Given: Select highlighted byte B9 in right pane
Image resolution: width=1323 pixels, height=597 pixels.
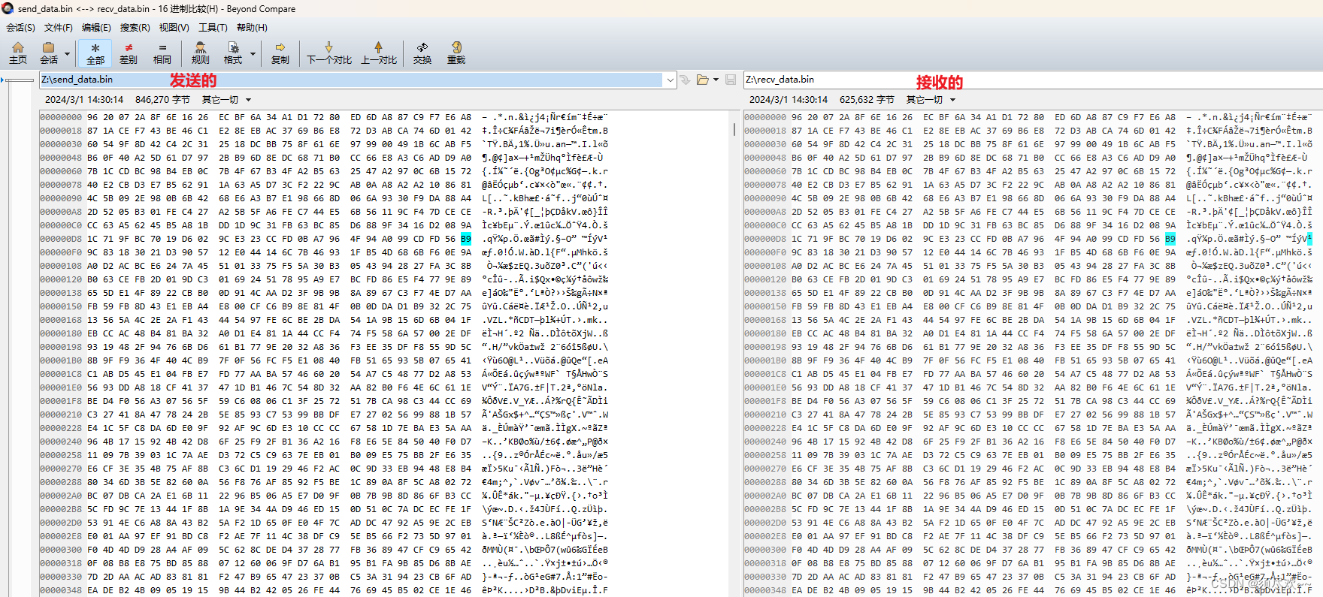Looking at the screenshot, I should tap(1170, 239).
